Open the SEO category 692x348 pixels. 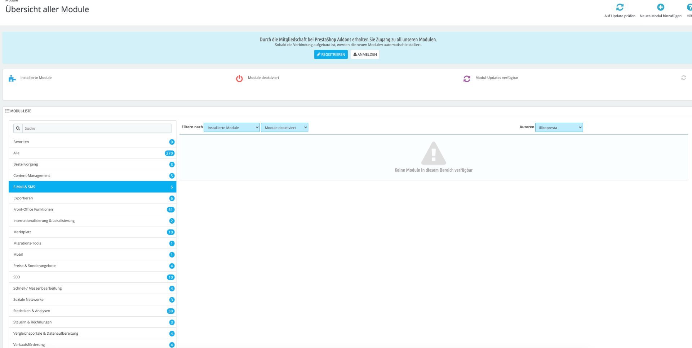coord(93,277)
